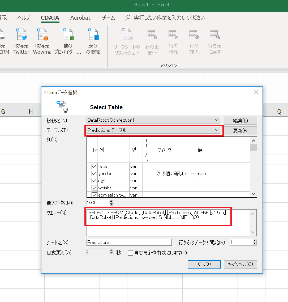
Task: Open the 他のプロバイダー providers icon
Action: [68, 35]
